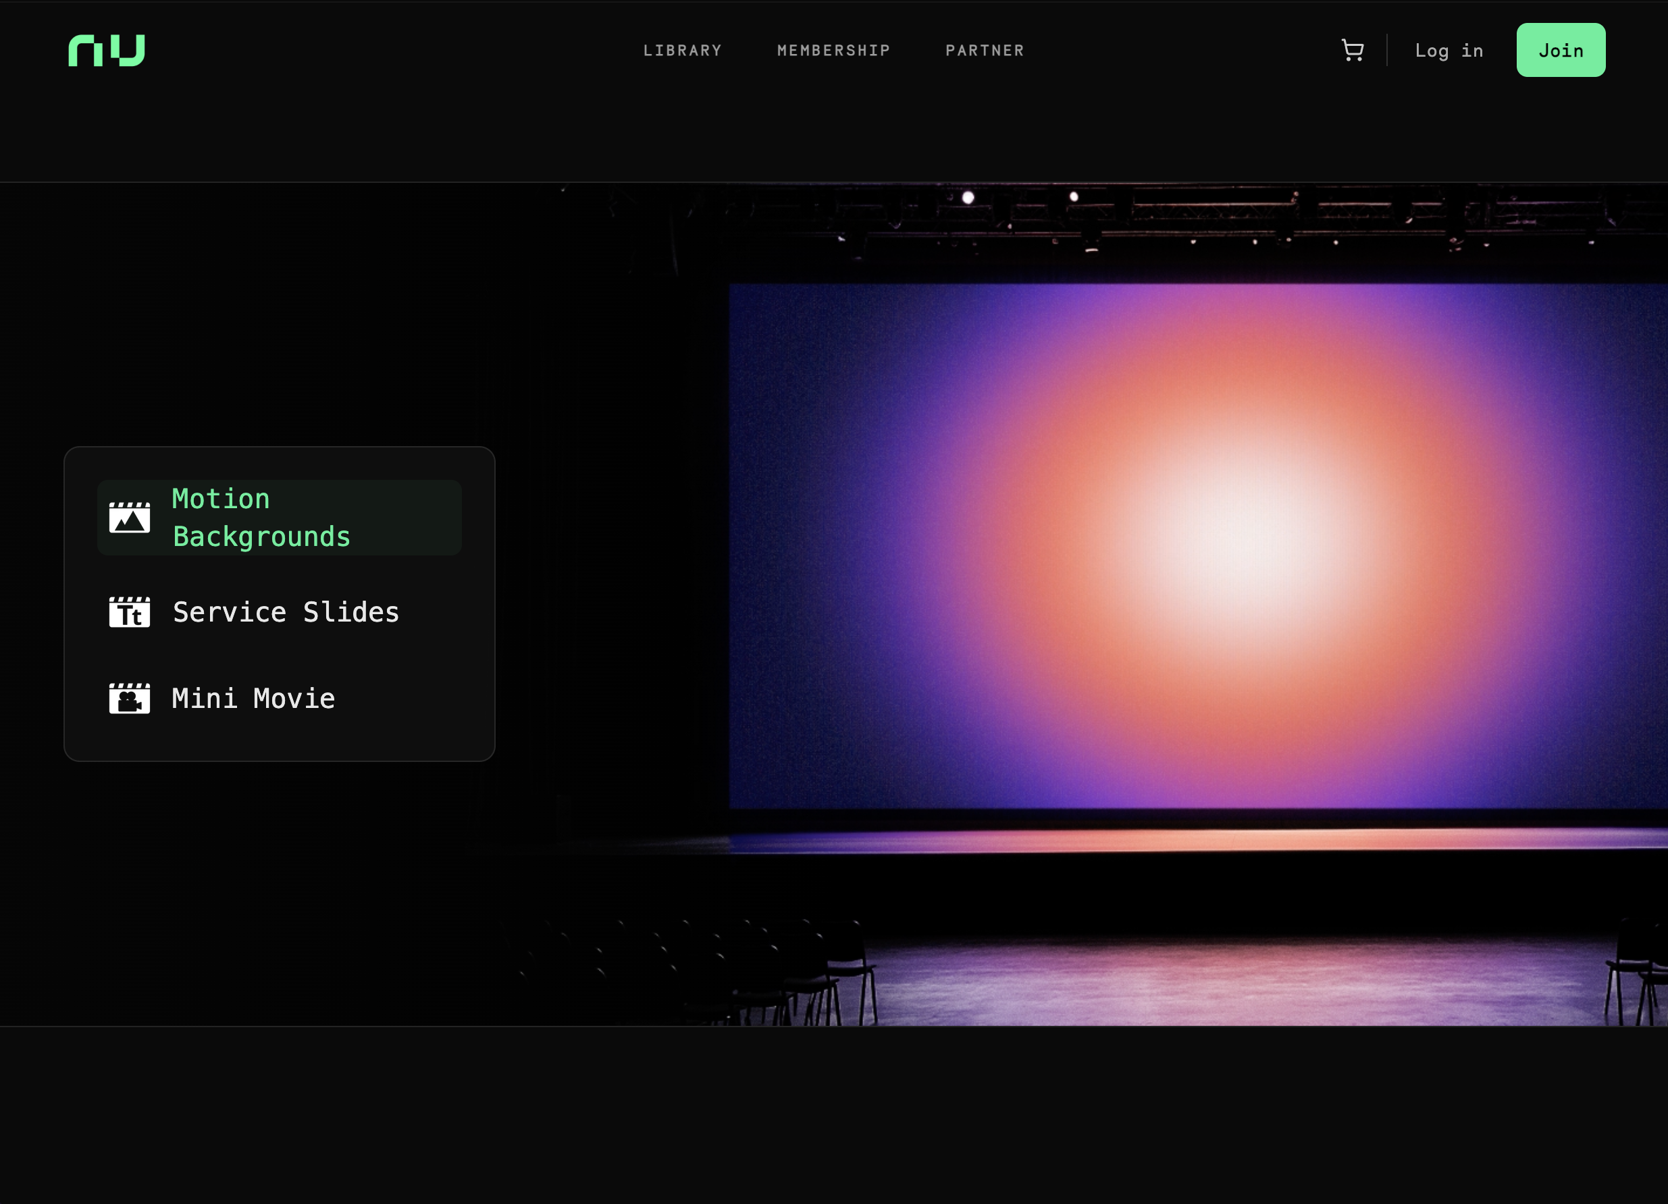Image resolution: width=1668 pixels, height=1204 pixels.
Task: Select the Service Slides tab
Action: [280, 611]
